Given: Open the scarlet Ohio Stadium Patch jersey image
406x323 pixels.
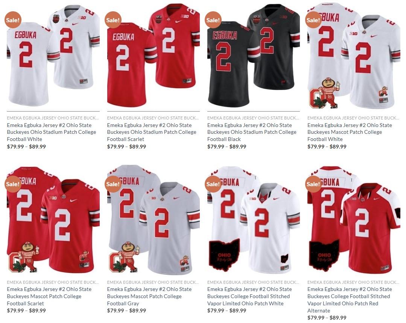Looking at the screenshot, I should click(153, 56).
